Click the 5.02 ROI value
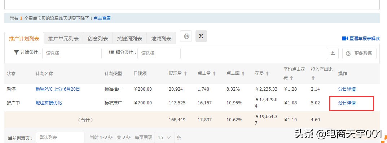Image resolution: width=387 pixels, height=143 pixels. click(x=316, y=103)
